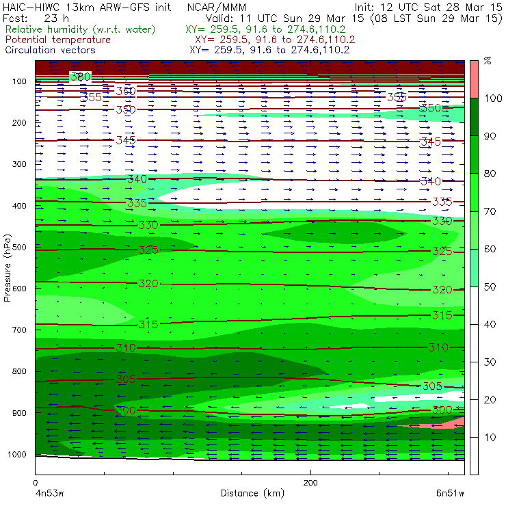
Task: Click the red 'Potential temperature' legend
Action: coord(57,40)
